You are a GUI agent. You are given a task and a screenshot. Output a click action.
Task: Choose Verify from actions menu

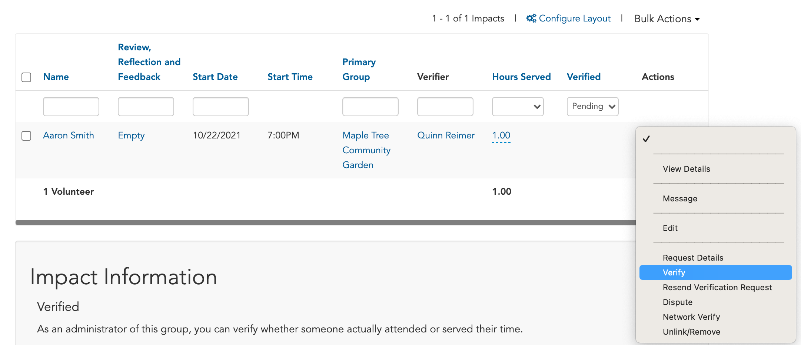pyautogui.click(x=716, y=272)
